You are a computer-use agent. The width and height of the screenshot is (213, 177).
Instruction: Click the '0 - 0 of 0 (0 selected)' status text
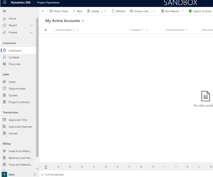(53, 175)
